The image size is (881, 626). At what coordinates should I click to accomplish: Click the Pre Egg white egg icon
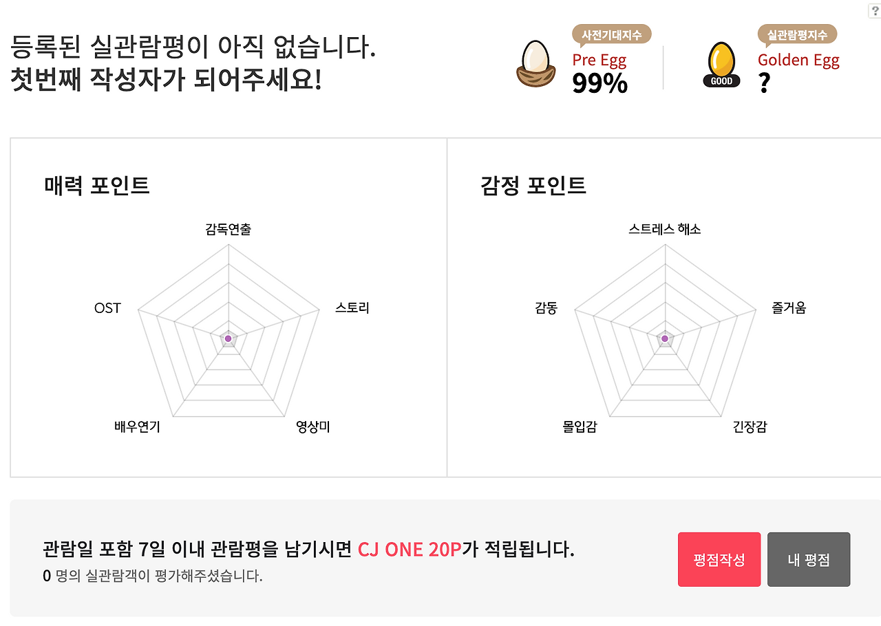click(536, 62)
